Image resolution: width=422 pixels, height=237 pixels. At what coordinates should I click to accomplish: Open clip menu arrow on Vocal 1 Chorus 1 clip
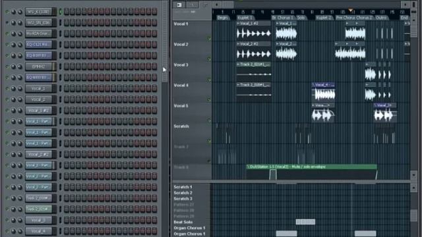pyautogui.click(x=278, y=24)
